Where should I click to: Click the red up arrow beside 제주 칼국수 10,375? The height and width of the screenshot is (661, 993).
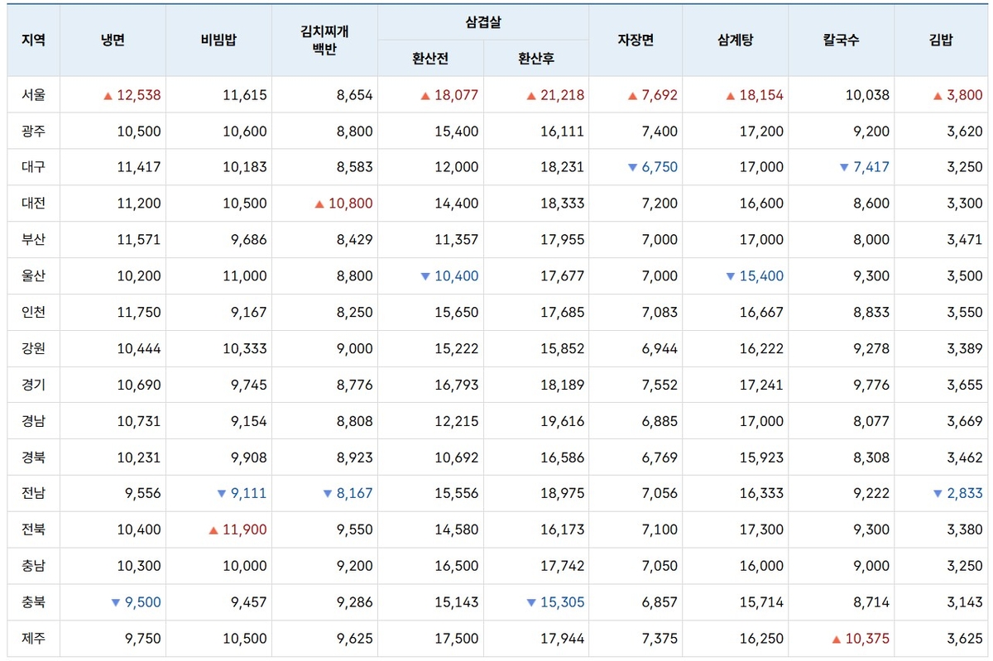point(836,639)
